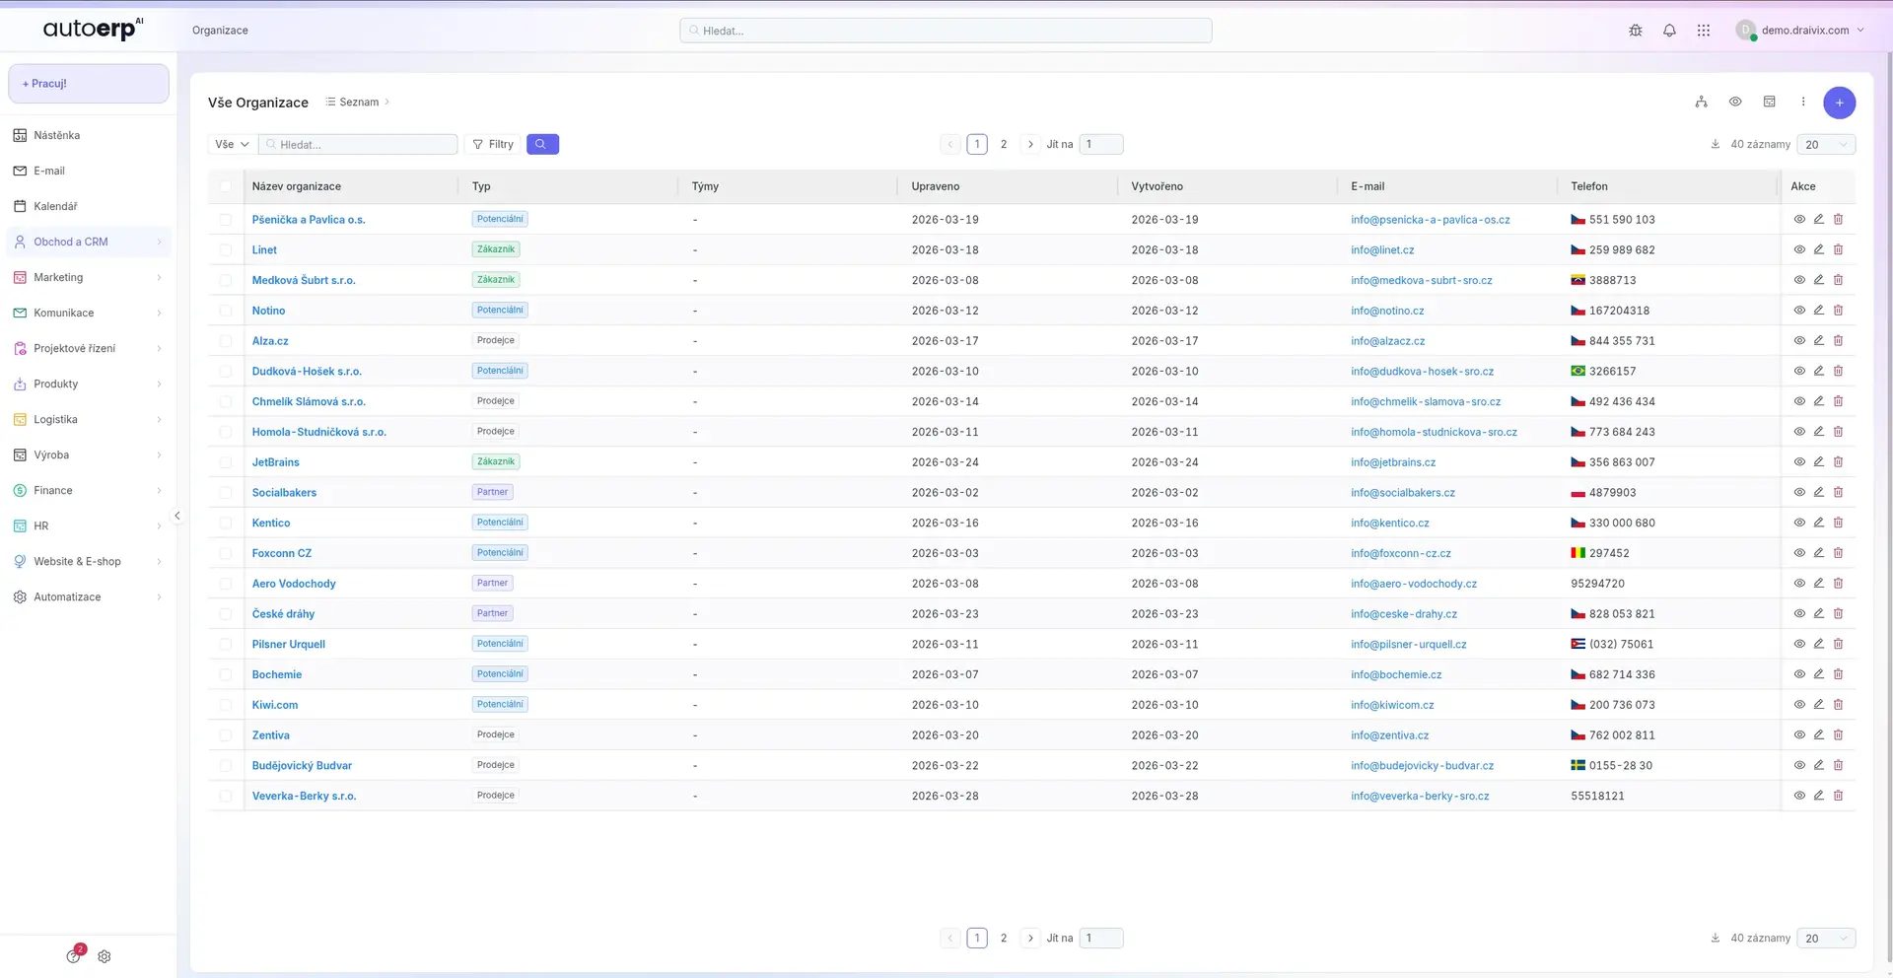Open the Kentico organization link
This screenshot has height=978, width=1893.
point(271,524)
